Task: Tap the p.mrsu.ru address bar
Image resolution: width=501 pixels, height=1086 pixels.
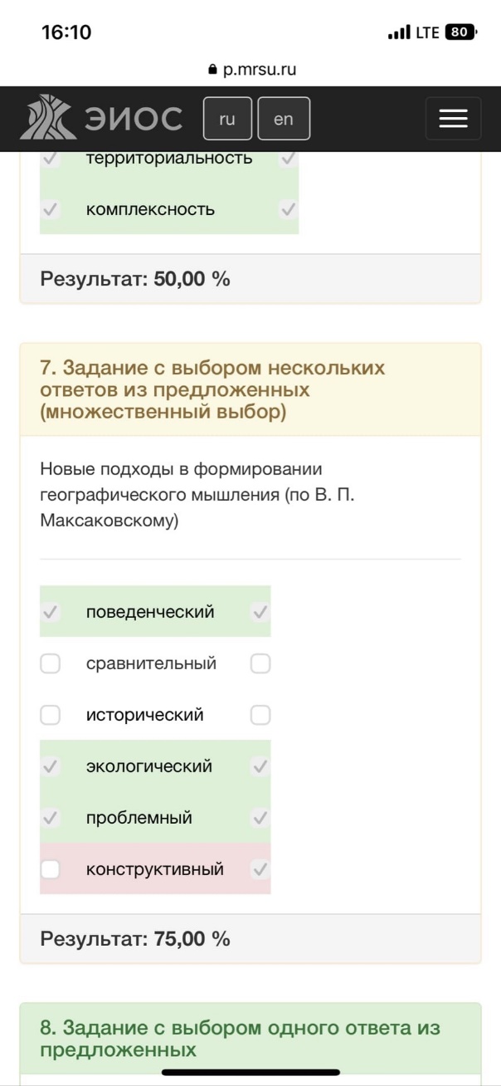Action: pos(251,70)
